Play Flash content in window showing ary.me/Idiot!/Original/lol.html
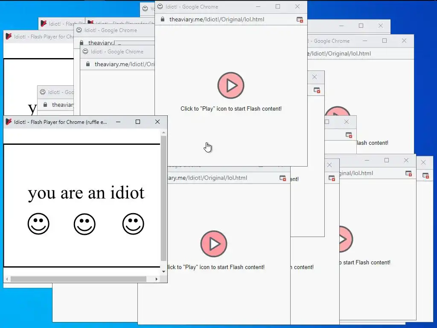The width and height of the screenshot is (437, 328). (x=214, y=244)
